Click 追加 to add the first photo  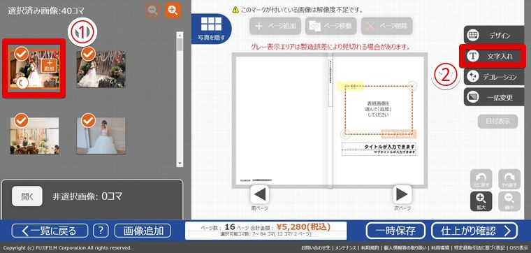pos(50,66)
